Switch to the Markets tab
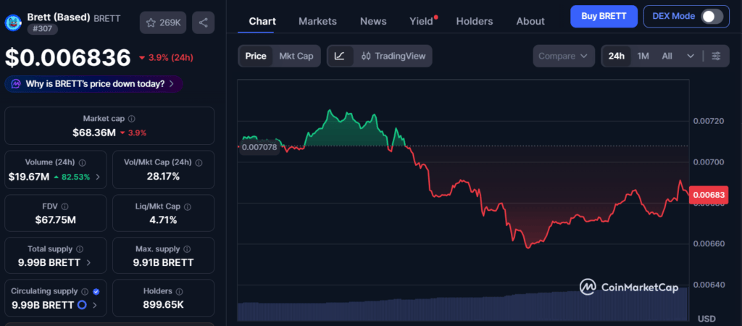The width and height of the screenshot is (742, 326). (317, 21)
